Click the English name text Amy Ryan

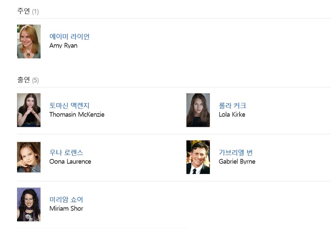point(63,46)
